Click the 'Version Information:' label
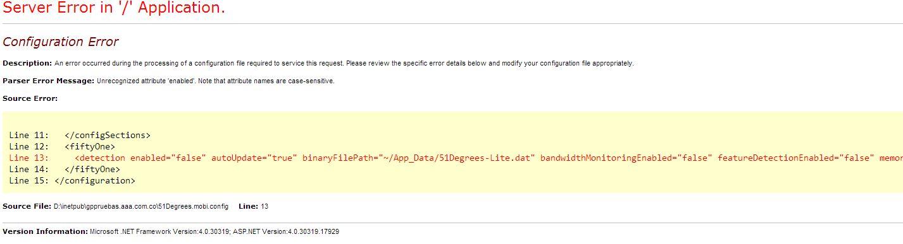 click(x=45, y=232)
